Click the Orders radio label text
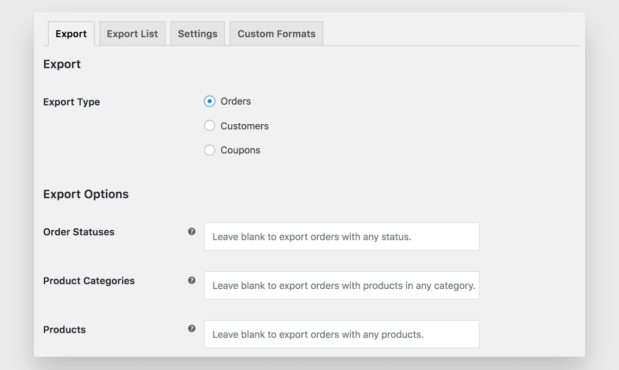Screen dimensions: 619x370 point(236,101)
